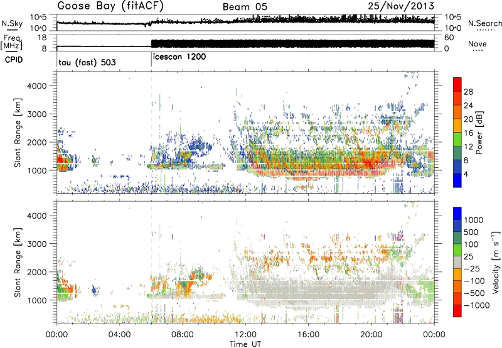Pick the bright blue bottom segment of Power colorbar
The image size is (502, 348).
457,180
